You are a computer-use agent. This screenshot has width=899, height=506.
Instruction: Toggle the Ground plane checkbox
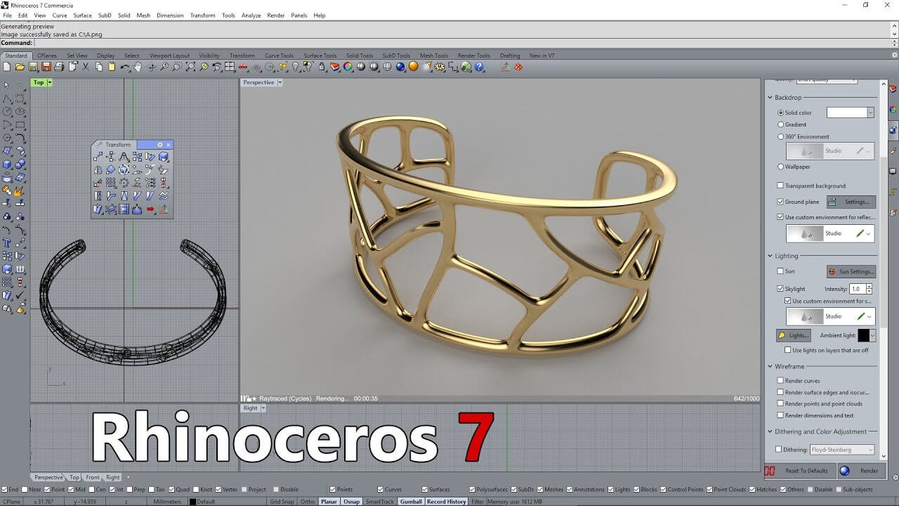coord(780,202)
